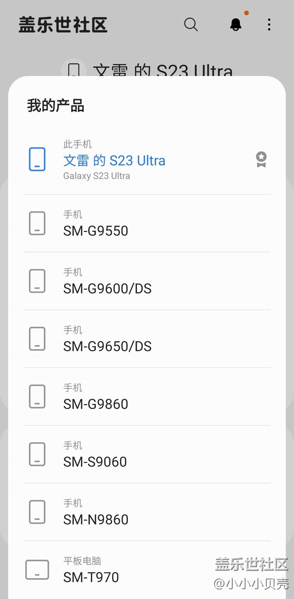The height and width of the screenshot is (599, 294).
Task: Pick the SM-S9060 phone
Action: tap(95, 462)
